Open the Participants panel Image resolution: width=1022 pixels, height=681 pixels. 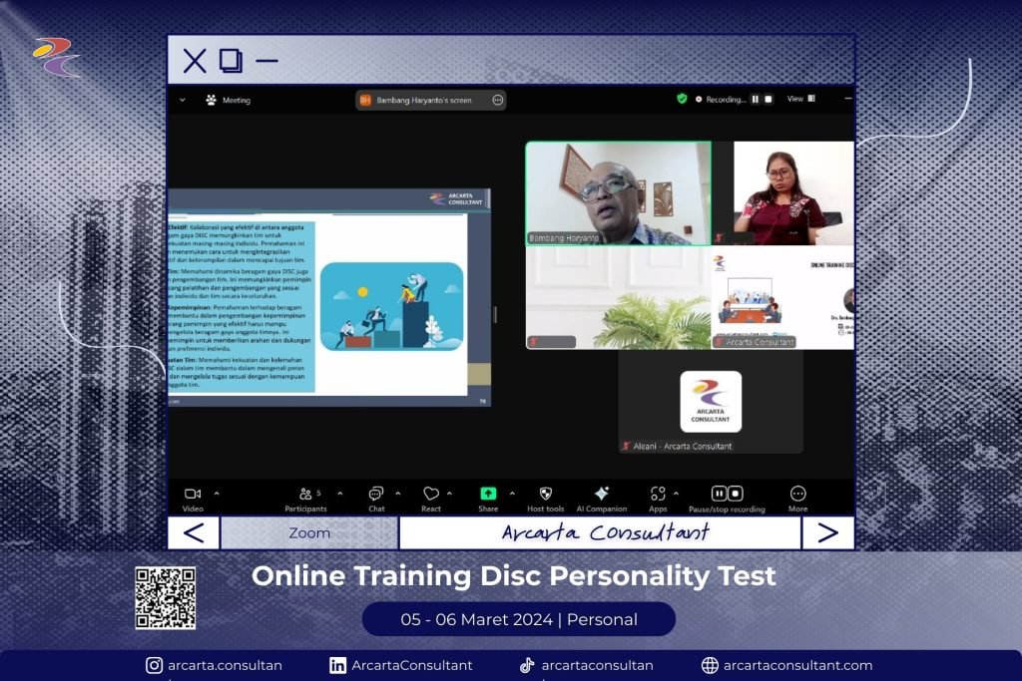(x=305, y=495)
